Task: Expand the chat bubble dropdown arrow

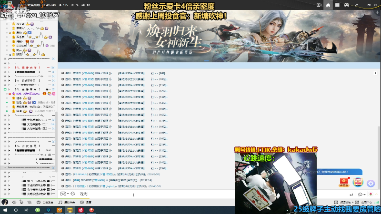Action: coord(364,195)
